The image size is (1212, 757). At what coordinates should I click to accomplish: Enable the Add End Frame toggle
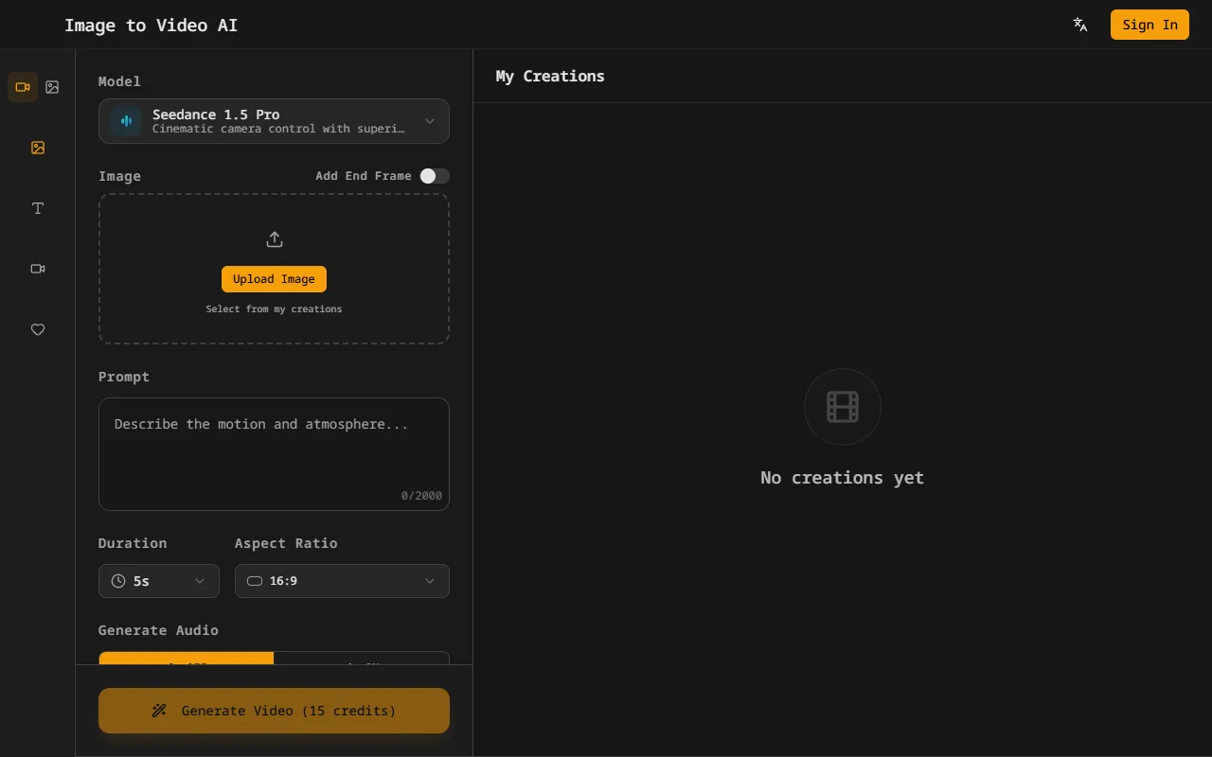[x=435, y=176]
